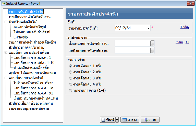Image resolution: width=196 pixels, height=126 pixels.
Task: Select งวดเดือนละ 1 ครั้ง radio option
Action: pyautogui.click(x=71, y=66)
